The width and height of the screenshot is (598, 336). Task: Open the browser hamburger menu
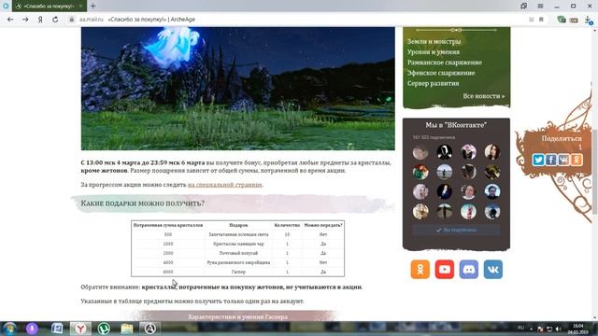click(540, 7)
